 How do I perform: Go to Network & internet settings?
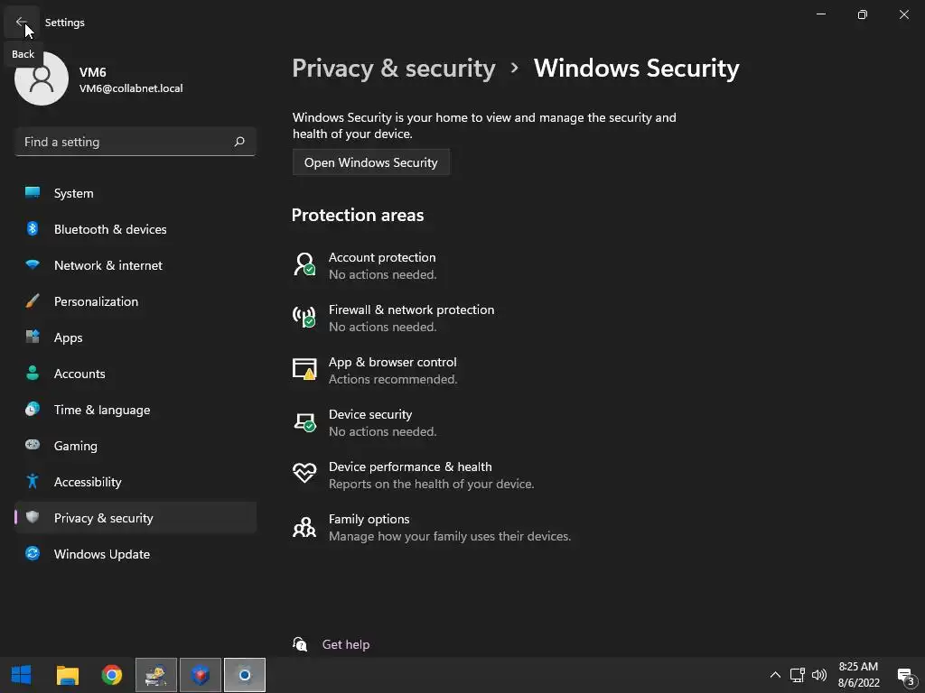135,265
